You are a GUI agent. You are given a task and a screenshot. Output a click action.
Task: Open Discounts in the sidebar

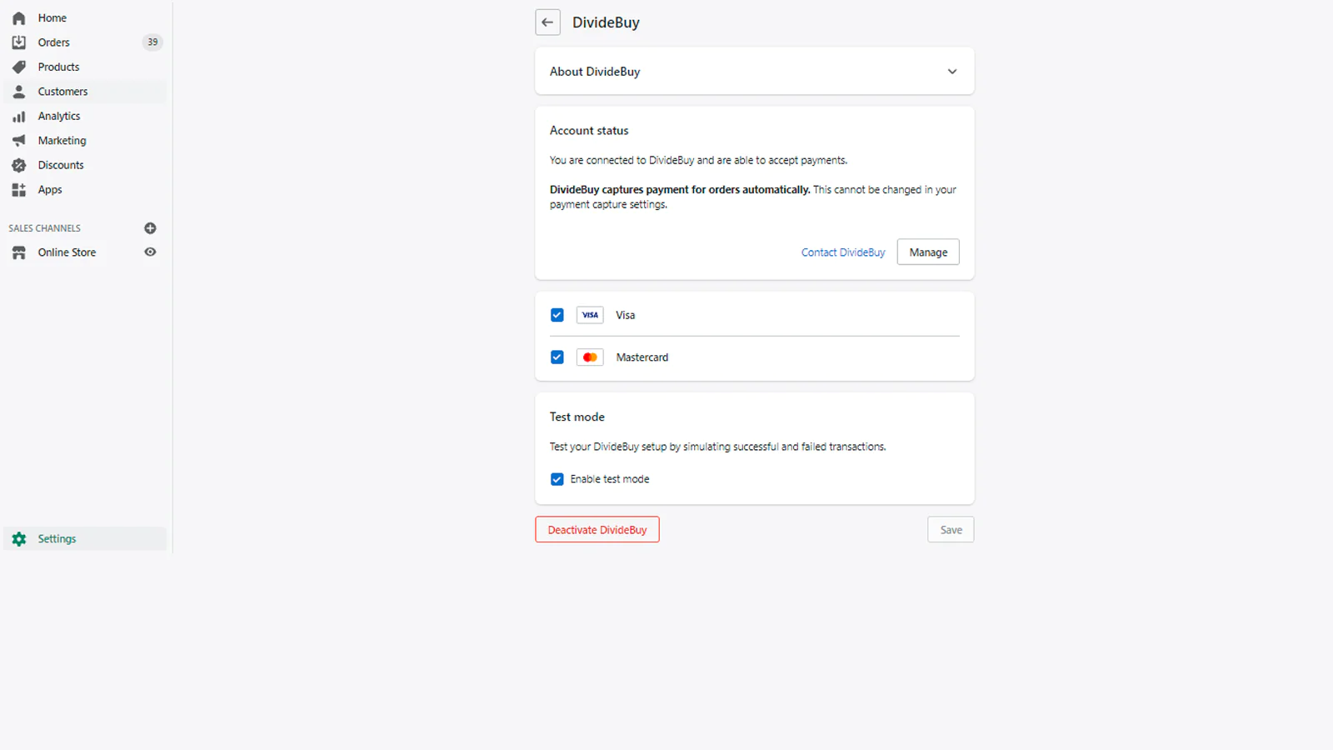(85, 165)
